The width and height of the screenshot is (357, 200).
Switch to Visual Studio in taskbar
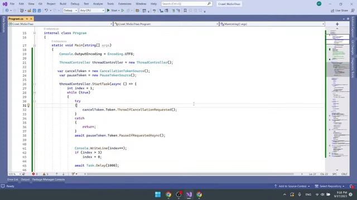pos(189,194)
